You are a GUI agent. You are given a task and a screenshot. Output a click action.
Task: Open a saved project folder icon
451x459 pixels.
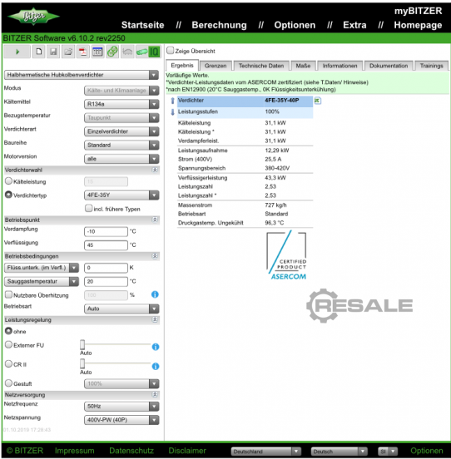pyautogui.click(x=68, y=52)
